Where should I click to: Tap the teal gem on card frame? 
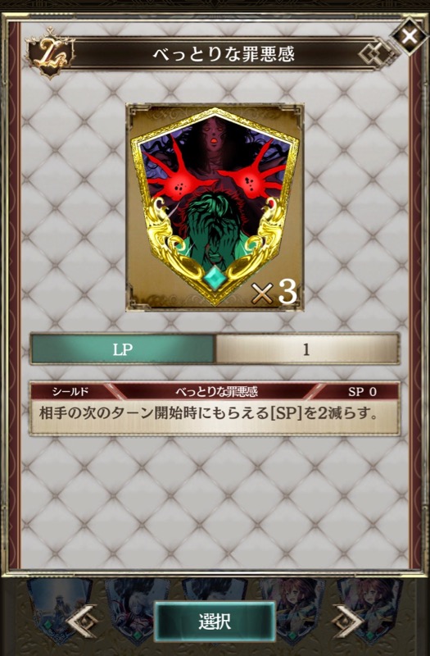(x=215, y=277)
